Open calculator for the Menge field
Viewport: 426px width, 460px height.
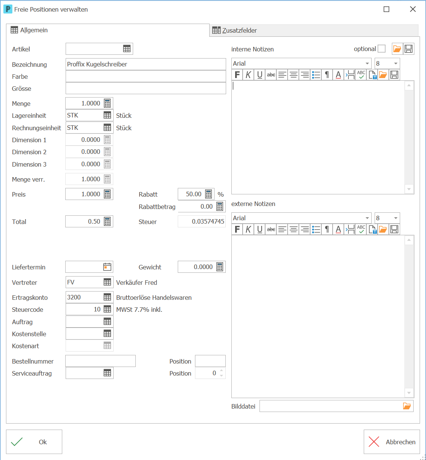click(x=107, y=103)
